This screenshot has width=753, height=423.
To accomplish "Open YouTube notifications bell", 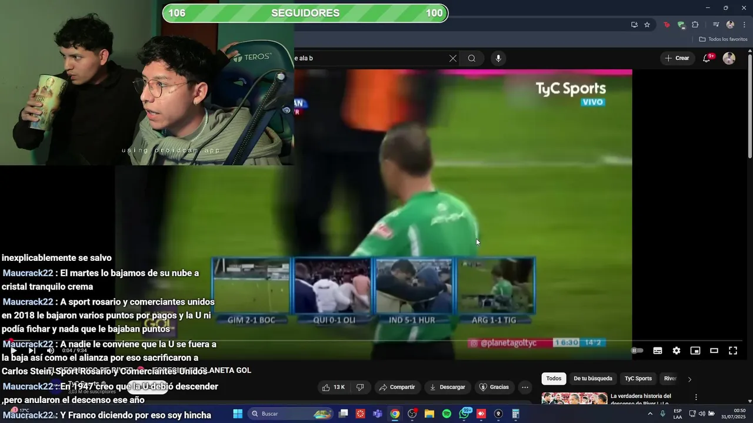I will [707, 58].
